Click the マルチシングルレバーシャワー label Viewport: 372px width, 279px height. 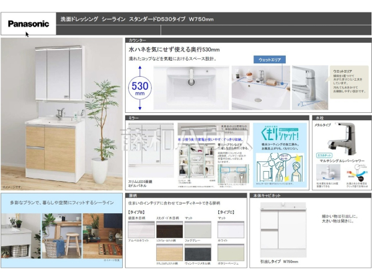point(342,161)
